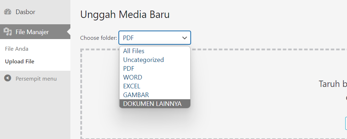Click the Persempit menu collapse arrow icon
This screenshot has width=347, height=139.
pyautogui.click(x=8, y=78)
